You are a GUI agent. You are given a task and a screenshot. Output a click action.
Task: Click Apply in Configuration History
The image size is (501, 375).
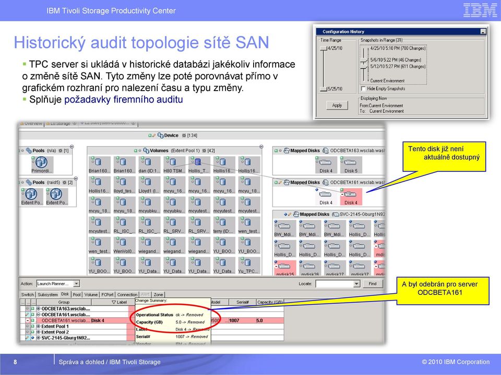(x=337, y=105)
